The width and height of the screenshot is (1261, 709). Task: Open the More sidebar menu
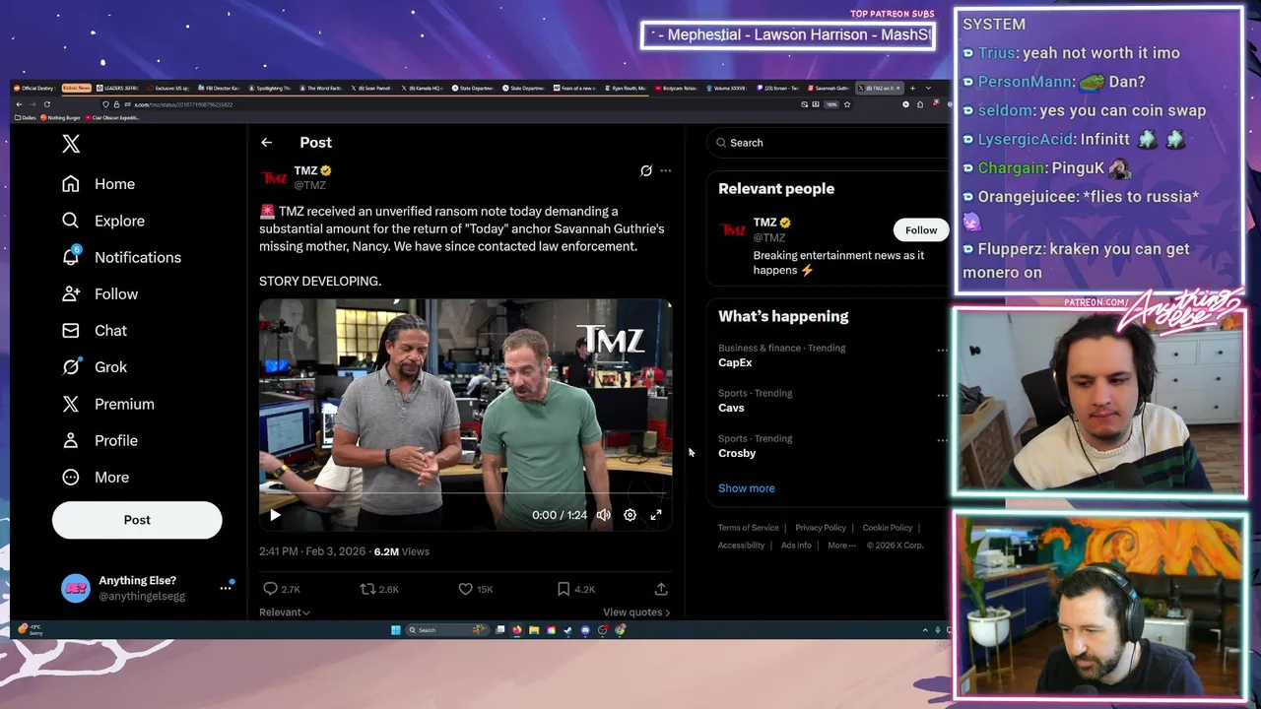pos(96,477)
